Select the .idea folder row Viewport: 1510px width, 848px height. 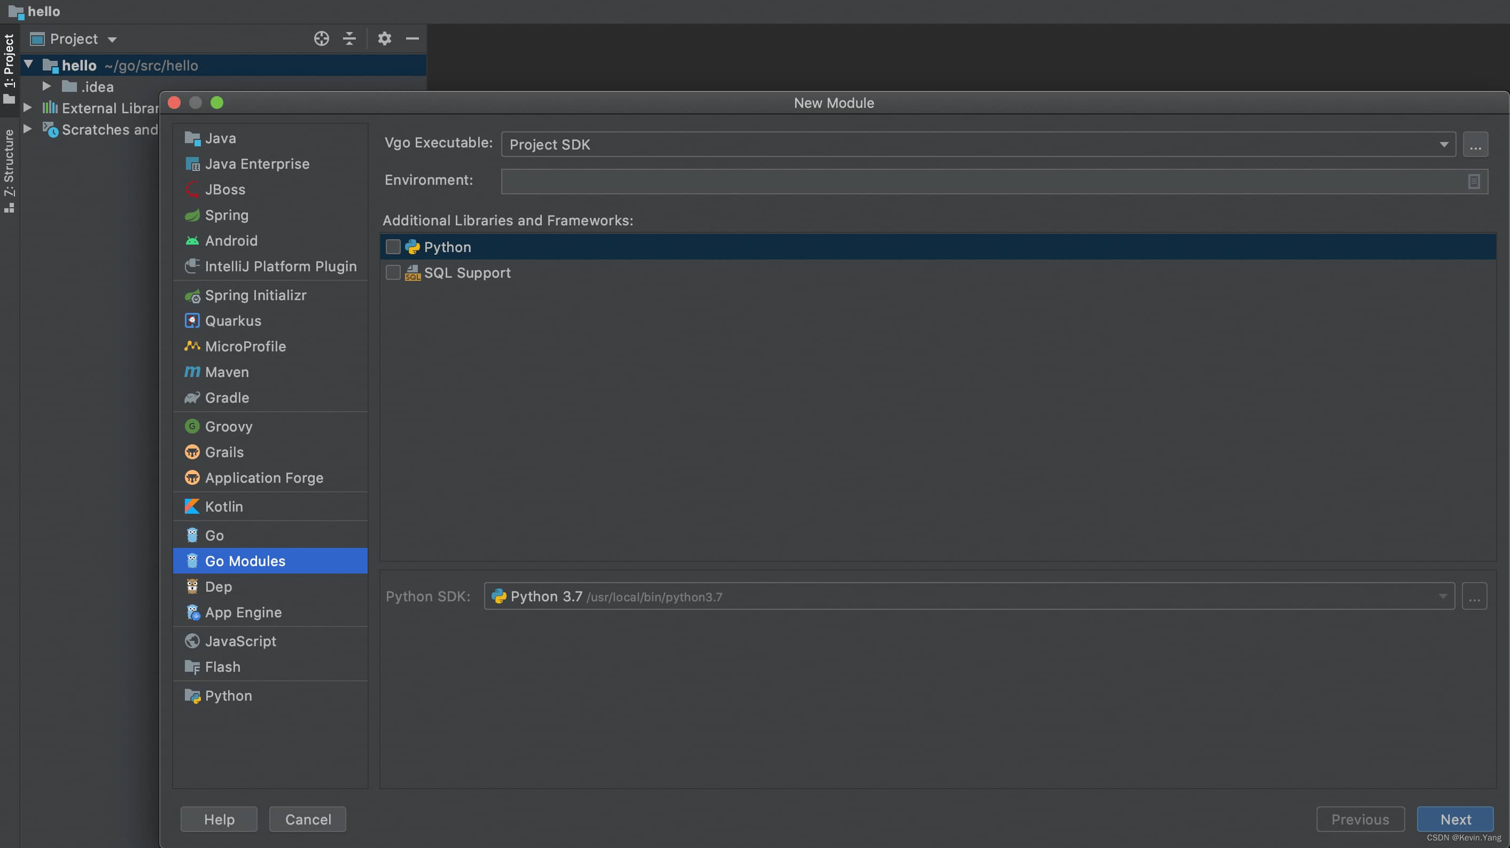tap(223, 87)
